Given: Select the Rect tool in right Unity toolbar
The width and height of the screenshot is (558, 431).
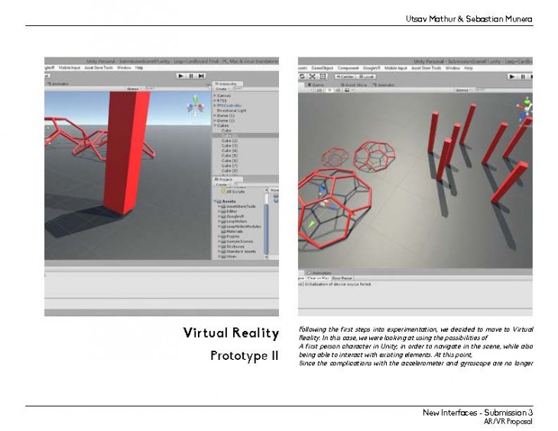Looking at the screenshot, I should pyautogui.click(x=323, y=76).
